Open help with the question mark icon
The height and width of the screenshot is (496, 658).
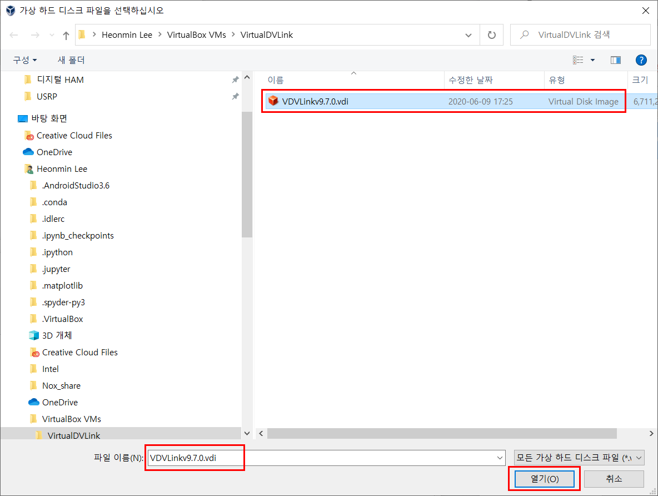(x=641, y=60)
